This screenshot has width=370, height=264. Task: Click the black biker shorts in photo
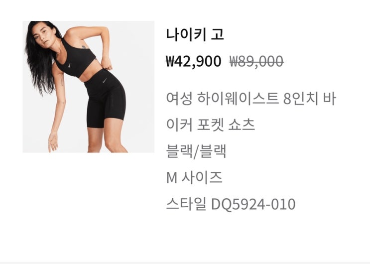105,99
